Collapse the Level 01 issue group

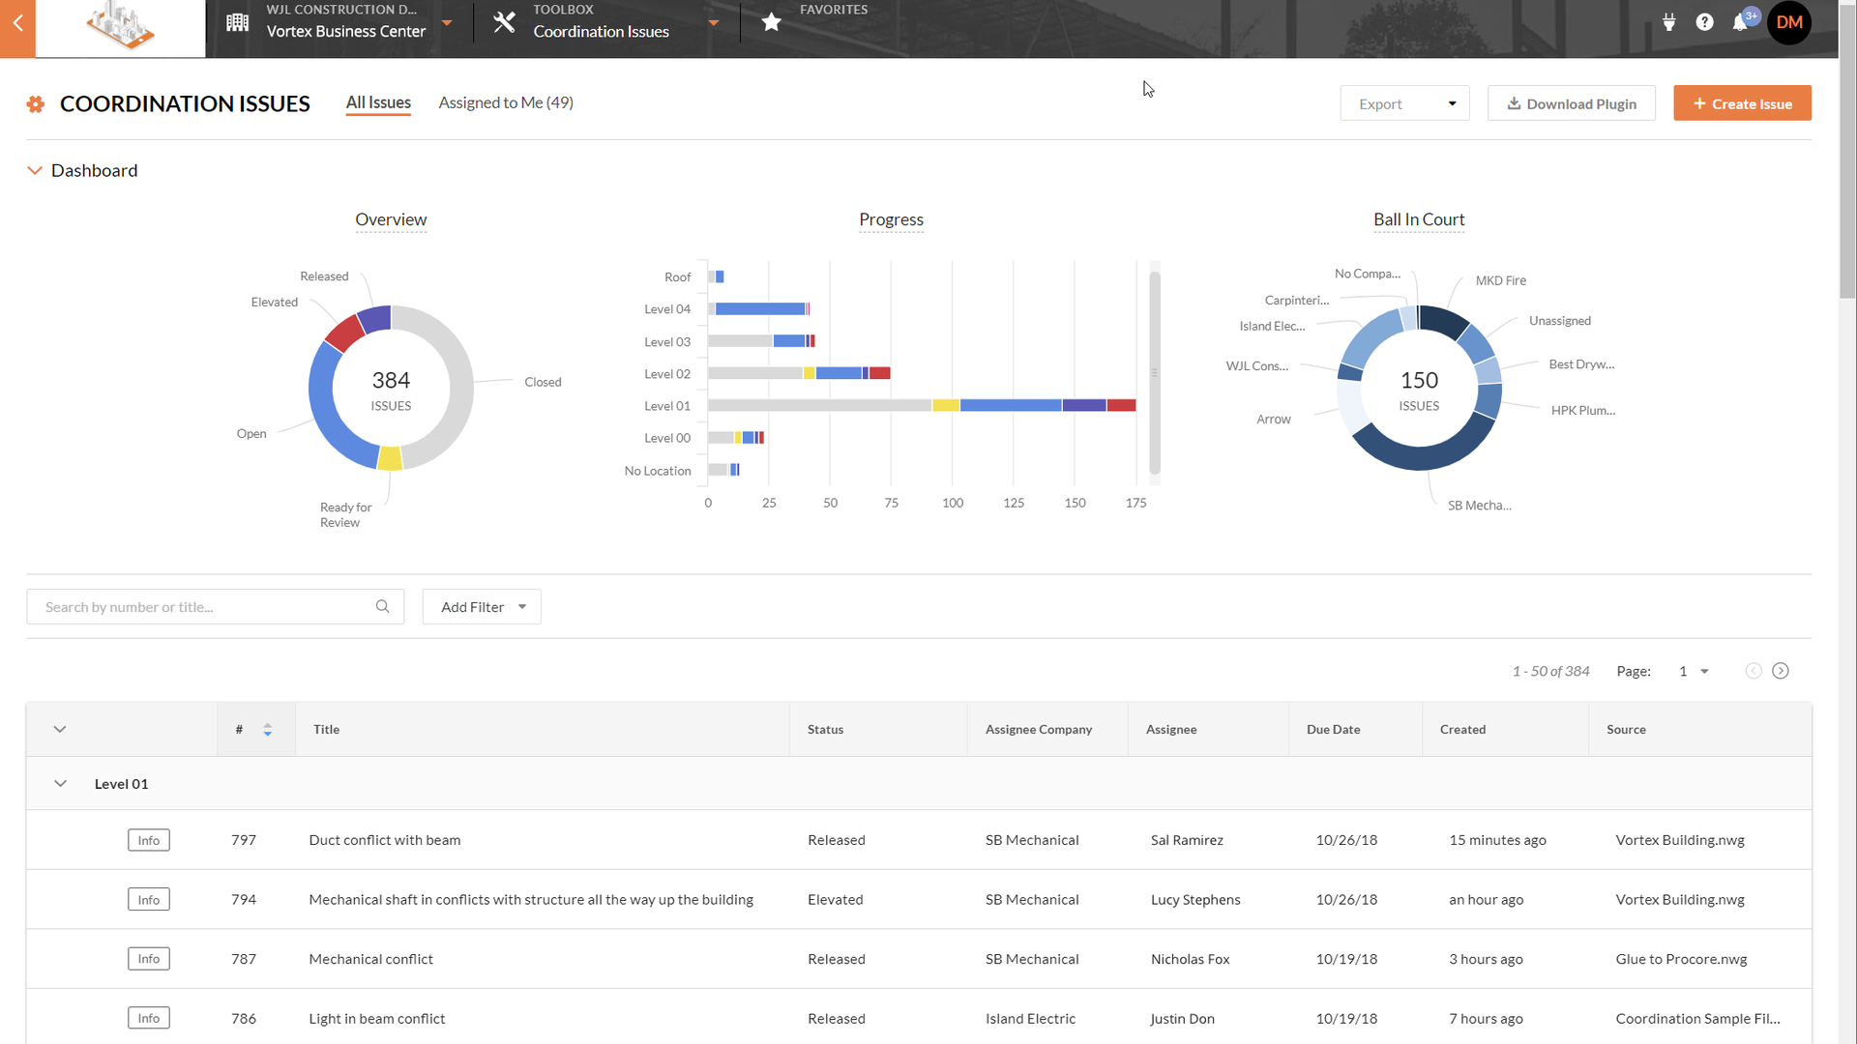click(x=60, y=784)
